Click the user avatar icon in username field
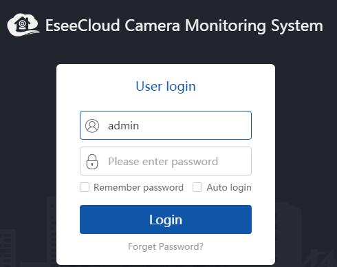 (x=92, y=126)
